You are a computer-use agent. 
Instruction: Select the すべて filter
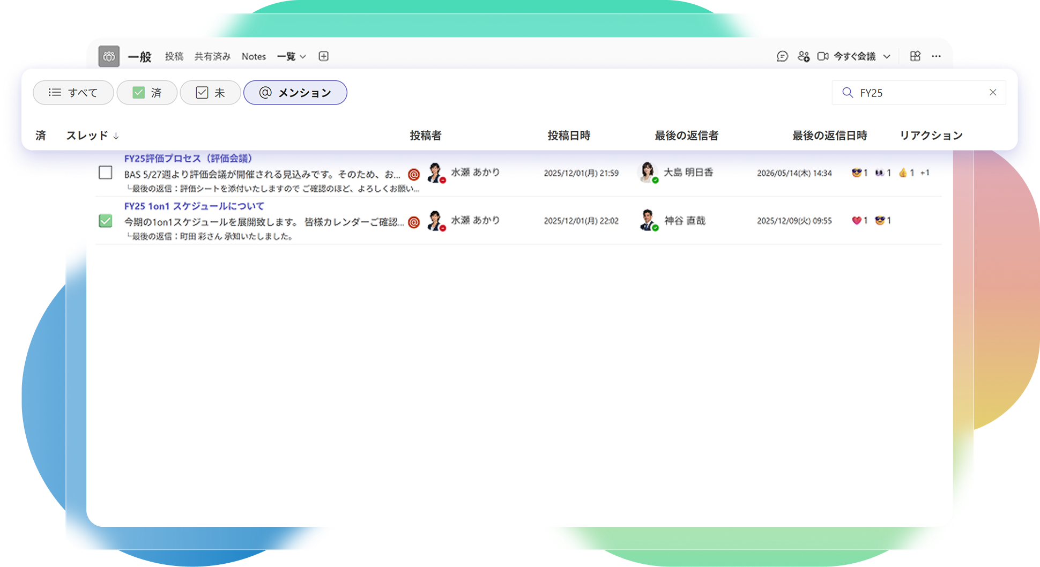point(73,93)
